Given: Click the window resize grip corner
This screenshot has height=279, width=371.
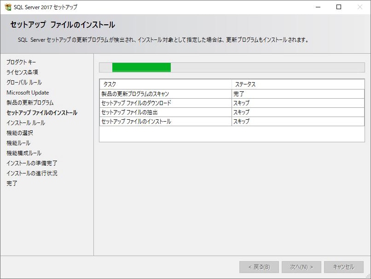Looking at the screenshot, I should pos(368,276).
